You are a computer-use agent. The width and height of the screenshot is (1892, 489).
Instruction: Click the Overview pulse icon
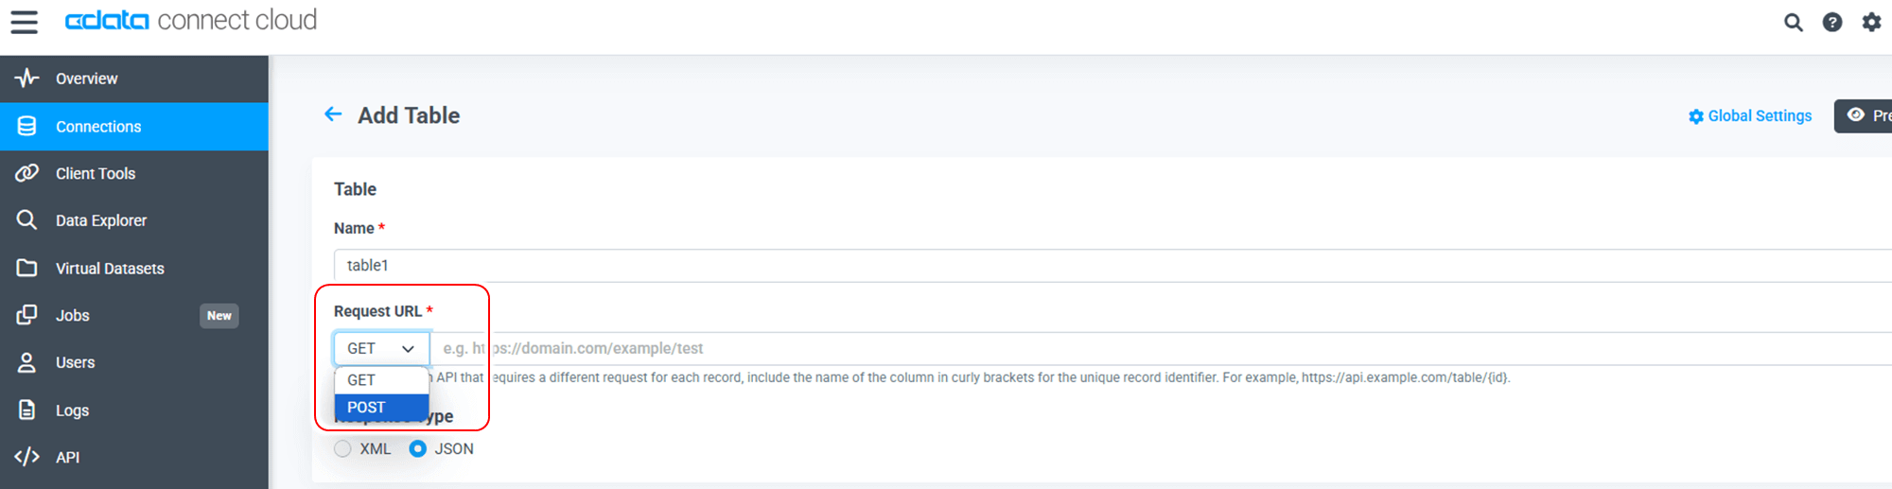(x=26, y=79)
